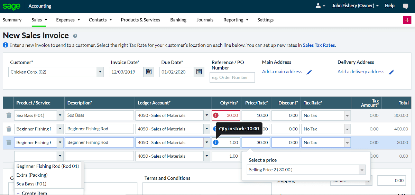Open the Sales Tax Rates link
415x195 pixels.
[x=319, y=45]
